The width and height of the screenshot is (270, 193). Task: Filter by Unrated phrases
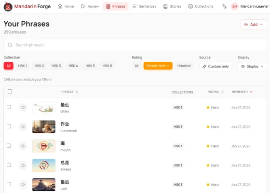[184, 66]
